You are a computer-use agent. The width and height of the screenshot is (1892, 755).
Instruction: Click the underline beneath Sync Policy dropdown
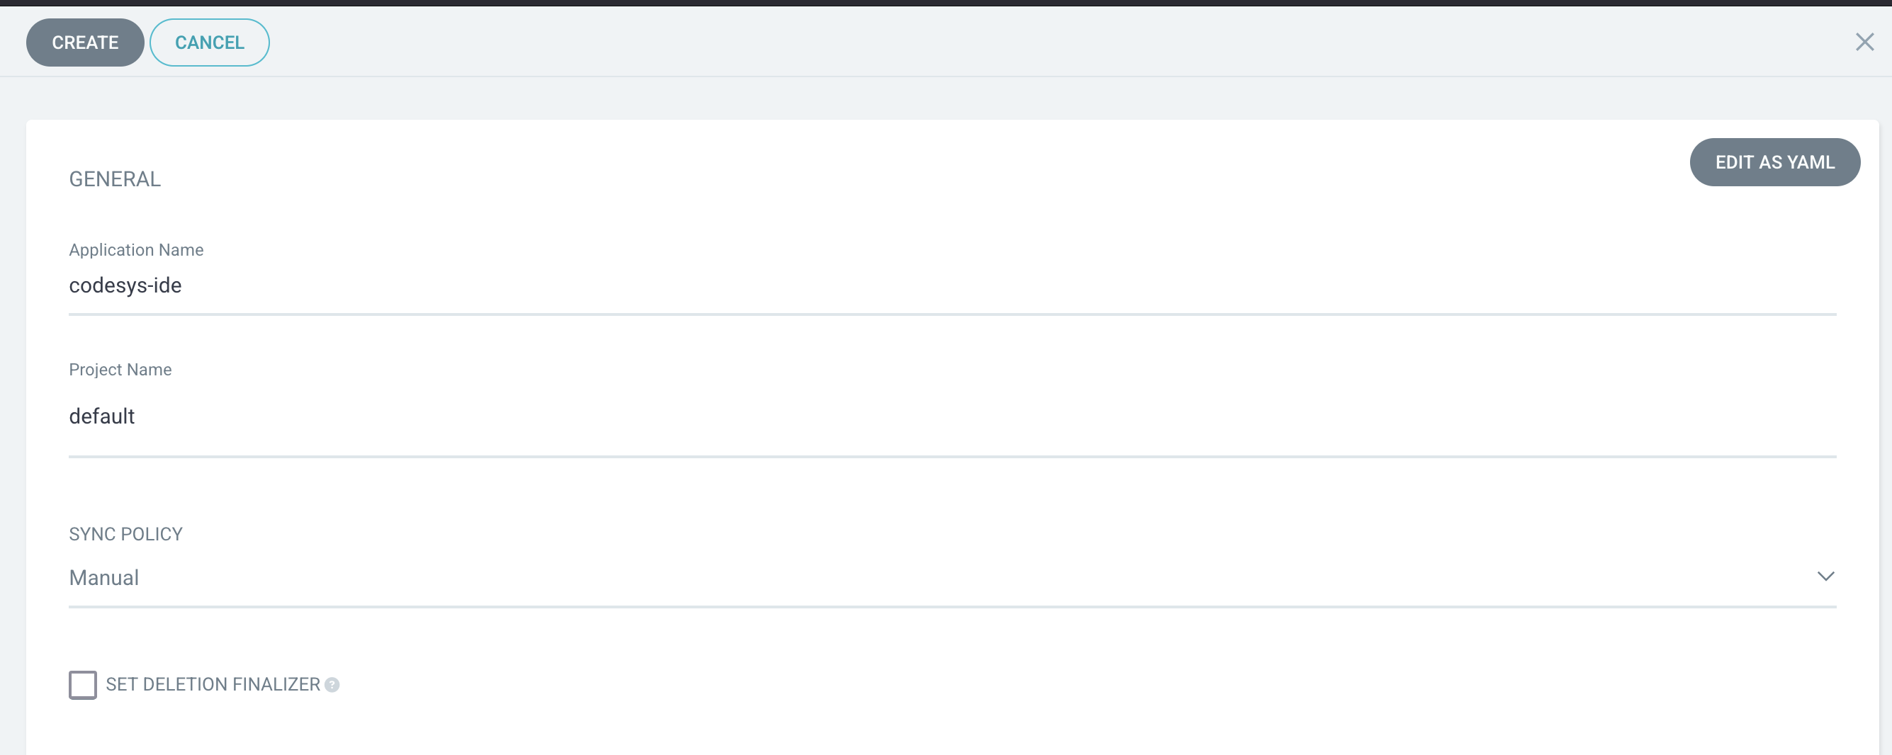click(x=952, y=607)
